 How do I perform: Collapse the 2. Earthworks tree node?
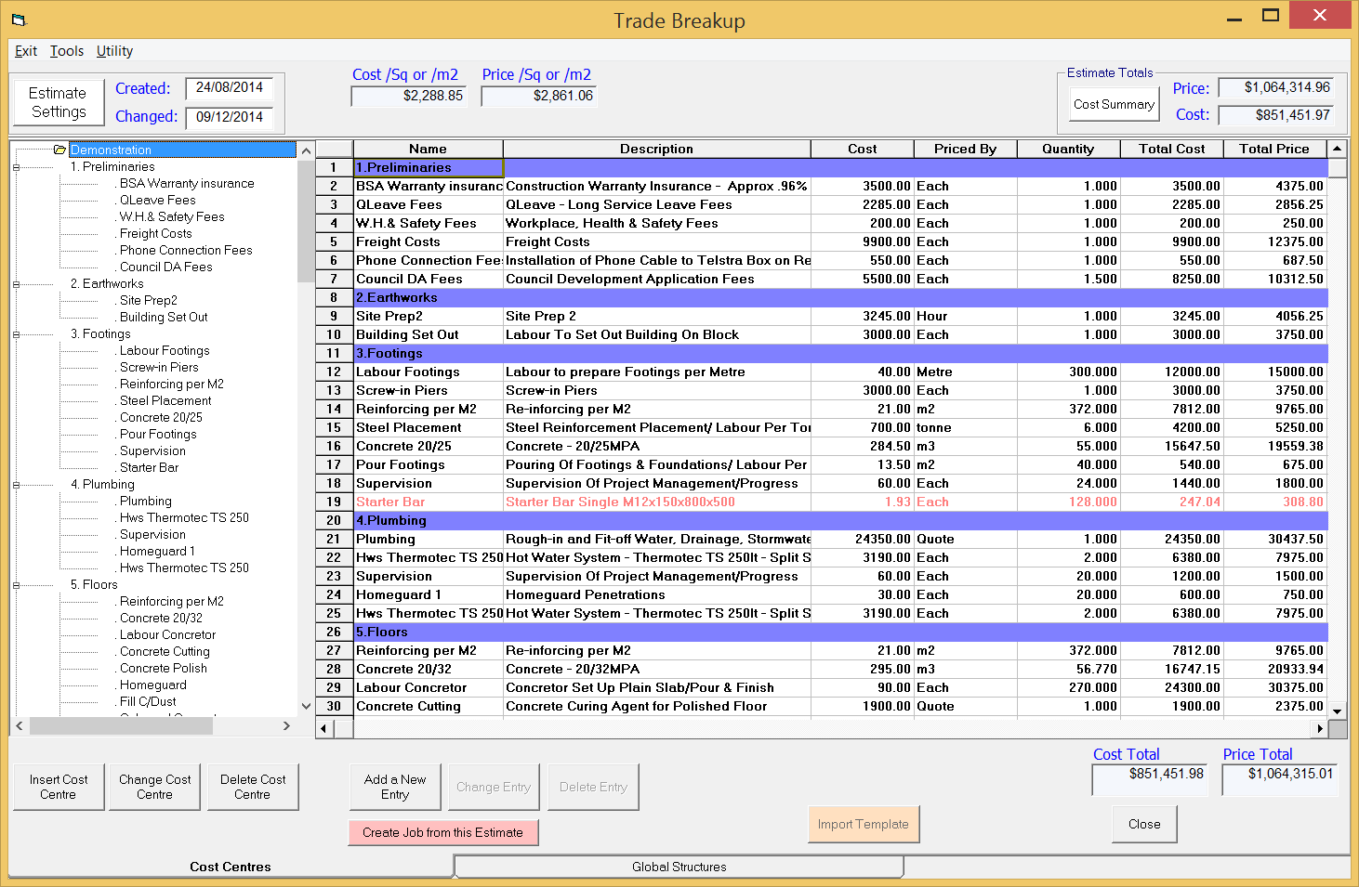tap(16, 284)
